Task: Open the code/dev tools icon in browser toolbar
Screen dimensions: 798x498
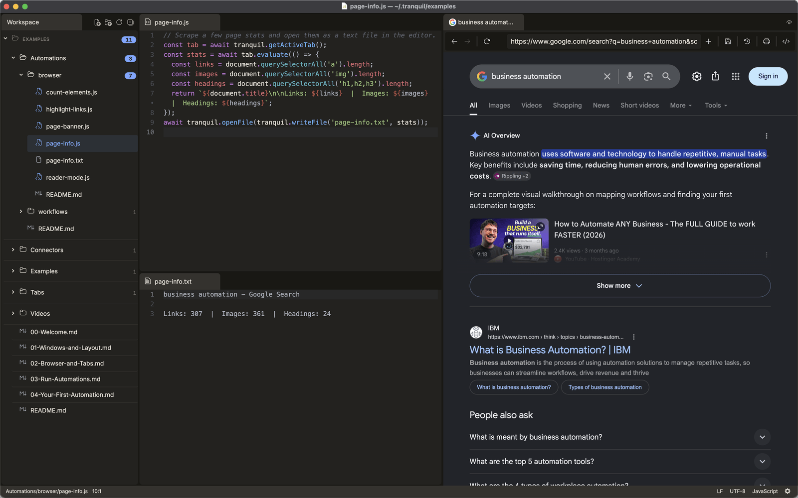Action: pos(786,41)
